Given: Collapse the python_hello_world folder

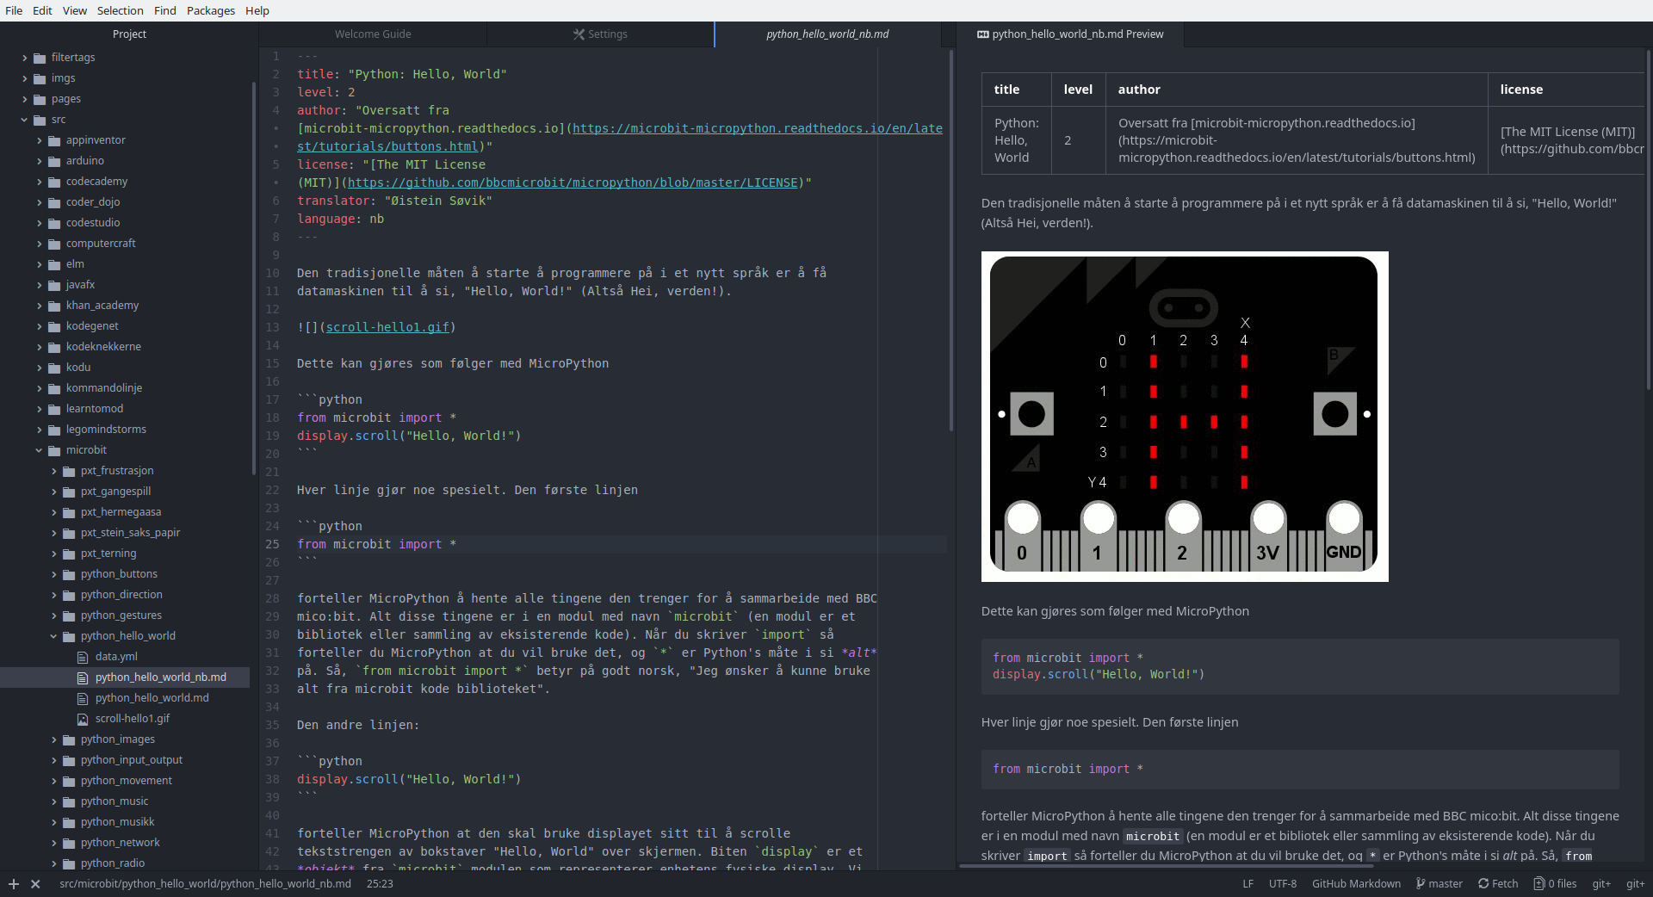Looking at the screenshot, I should [53, 636].
